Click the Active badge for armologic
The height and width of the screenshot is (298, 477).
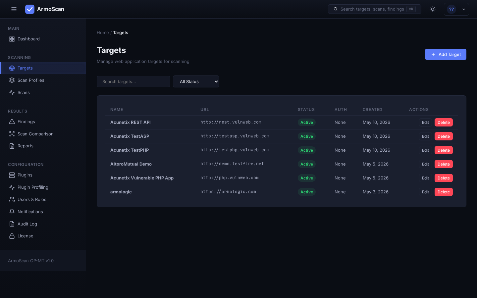307,192
